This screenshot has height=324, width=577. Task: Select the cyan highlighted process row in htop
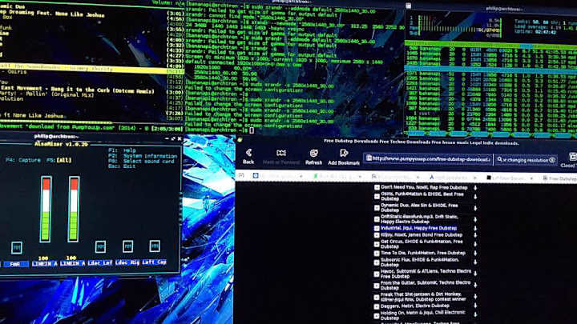coord(490,69)
